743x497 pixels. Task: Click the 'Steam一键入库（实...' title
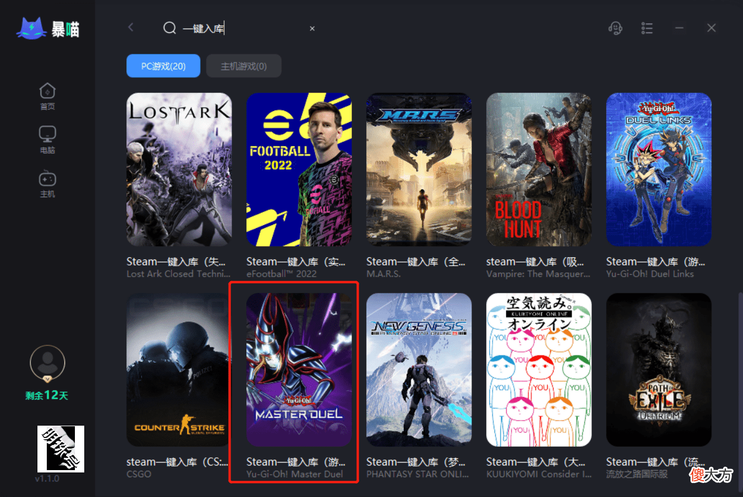[296, 261]
